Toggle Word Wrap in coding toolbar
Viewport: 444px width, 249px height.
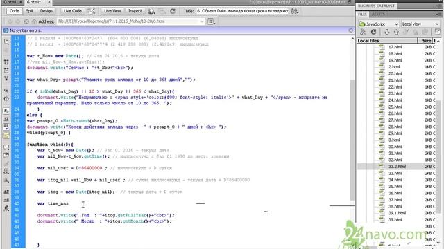click(6, 127)
